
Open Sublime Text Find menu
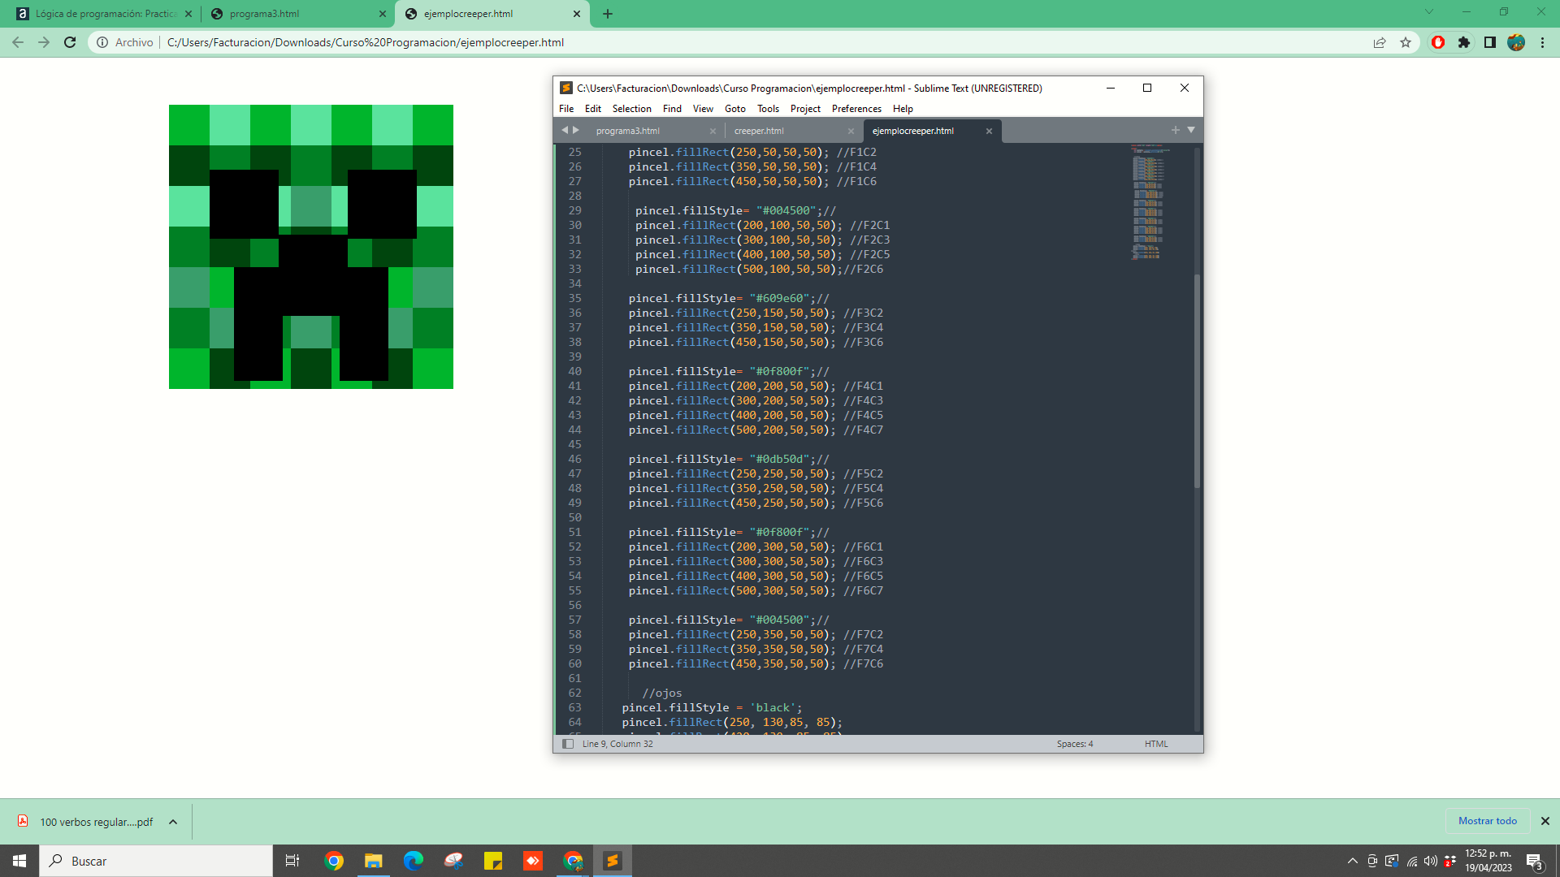click(x=672, y=109)
